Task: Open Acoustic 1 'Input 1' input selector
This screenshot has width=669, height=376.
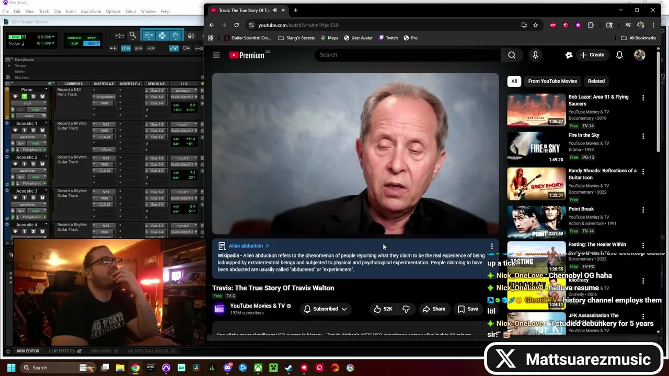Action: [184, 125]
